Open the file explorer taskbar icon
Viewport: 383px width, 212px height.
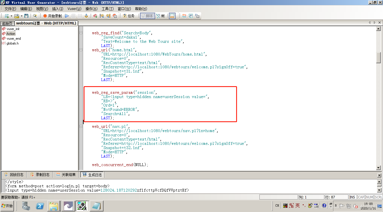tap(53, 206)
